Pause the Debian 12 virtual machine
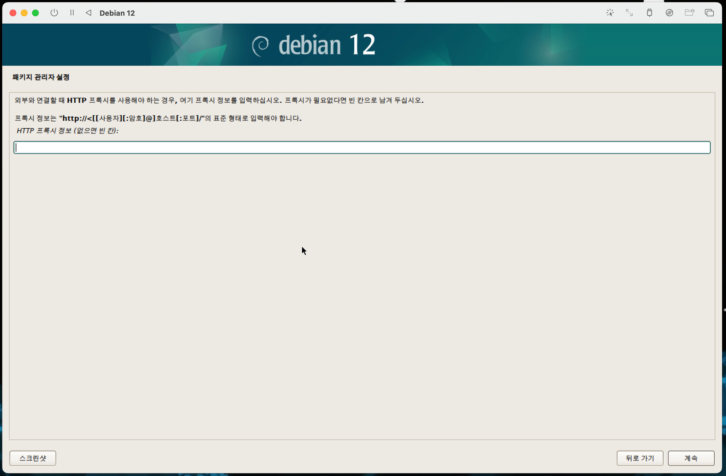Screen dimensions: 726x476 (72, 13)
